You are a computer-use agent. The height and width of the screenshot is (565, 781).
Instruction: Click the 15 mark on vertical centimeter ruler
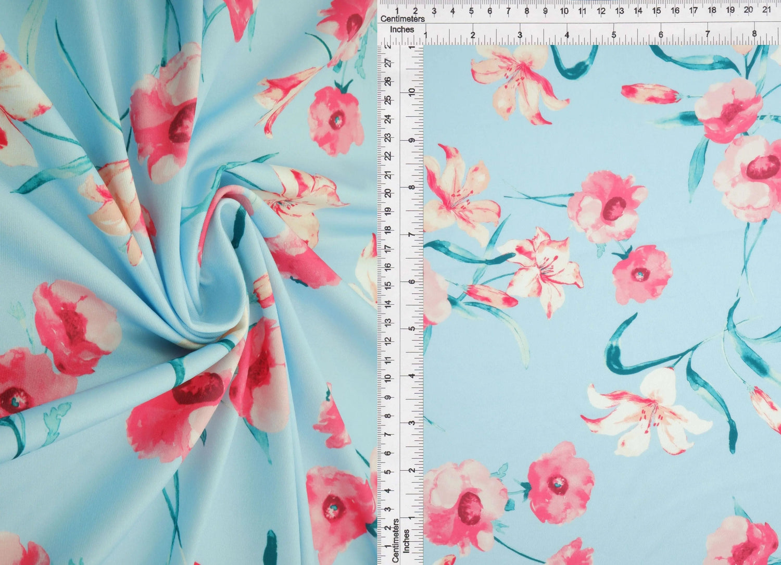(x=387, y=285)
